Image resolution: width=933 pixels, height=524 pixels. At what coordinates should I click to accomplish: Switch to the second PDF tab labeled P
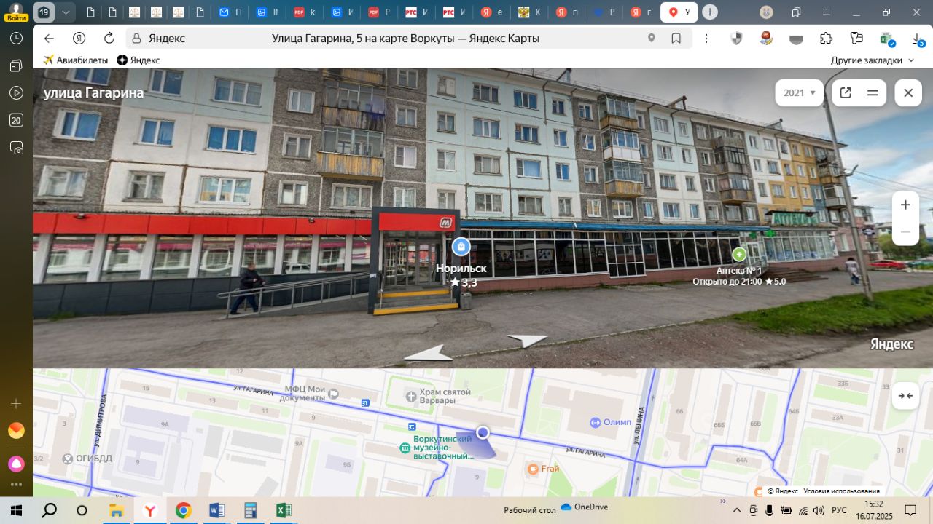click(x=379, y=12)
